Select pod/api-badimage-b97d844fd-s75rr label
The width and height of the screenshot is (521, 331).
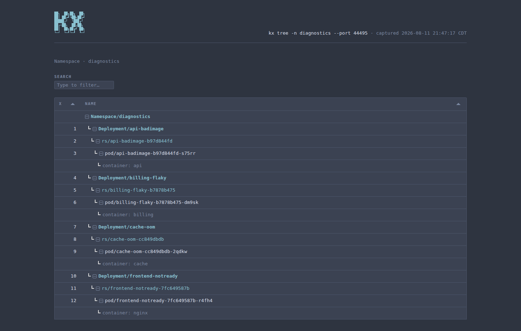tap(150, 153)
